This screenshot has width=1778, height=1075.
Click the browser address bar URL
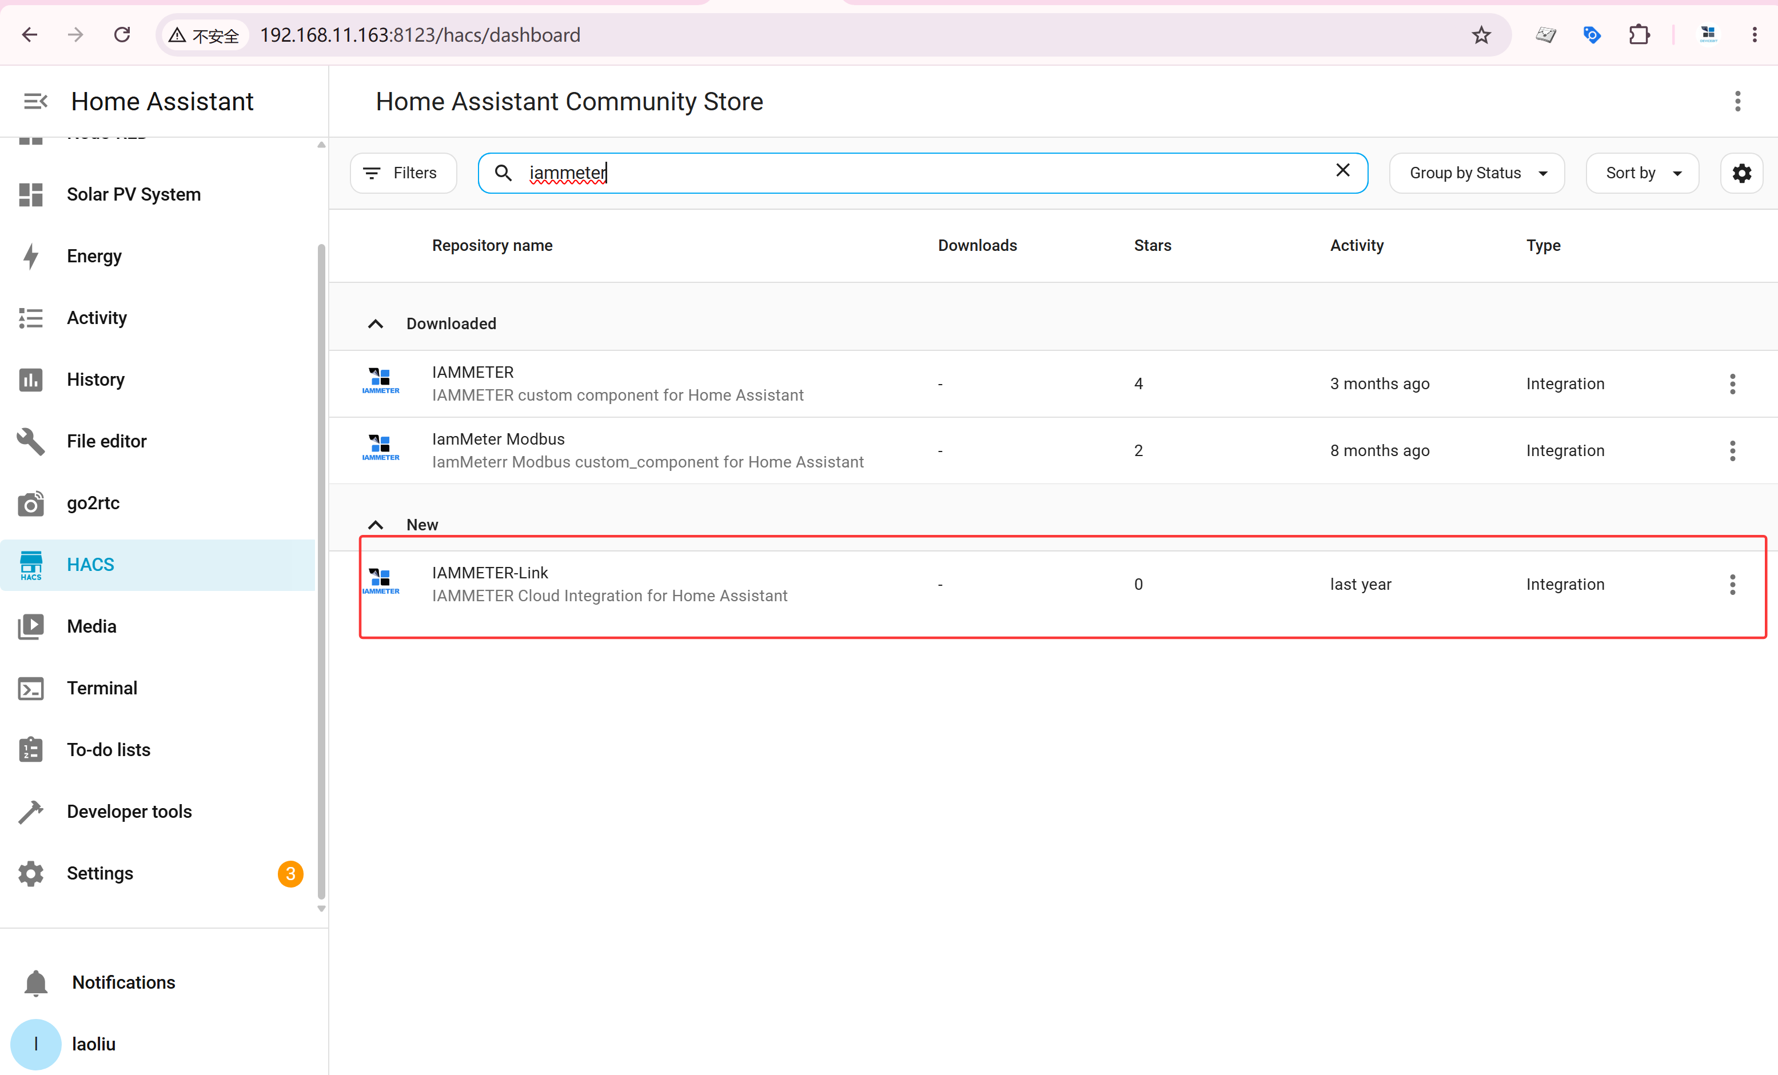pyautogui.click(x=420, y=35)
